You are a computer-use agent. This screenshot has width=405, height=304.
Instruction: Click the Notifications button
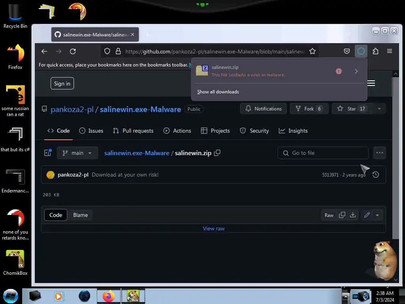click(x=263, y=108)
